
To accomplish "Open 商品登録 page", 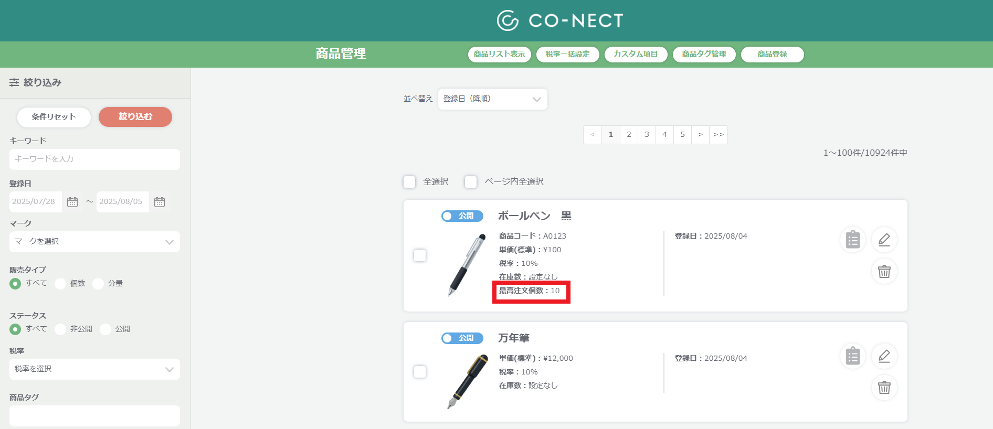I will tap(772, 55).
